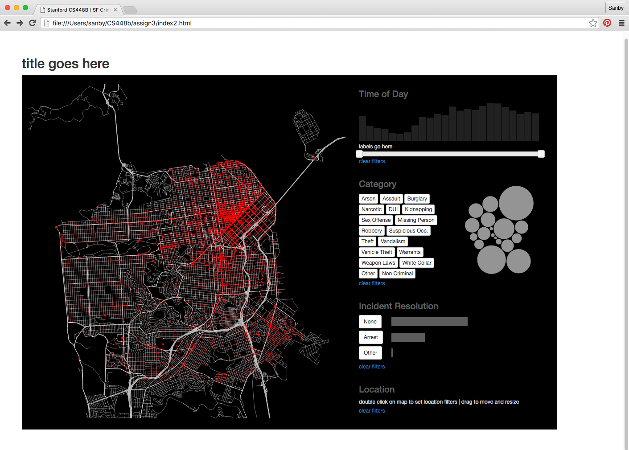This screenshot has width=629, height=450.
Task: Toggle the Arson category filter
Action: (x=369, y=199)
